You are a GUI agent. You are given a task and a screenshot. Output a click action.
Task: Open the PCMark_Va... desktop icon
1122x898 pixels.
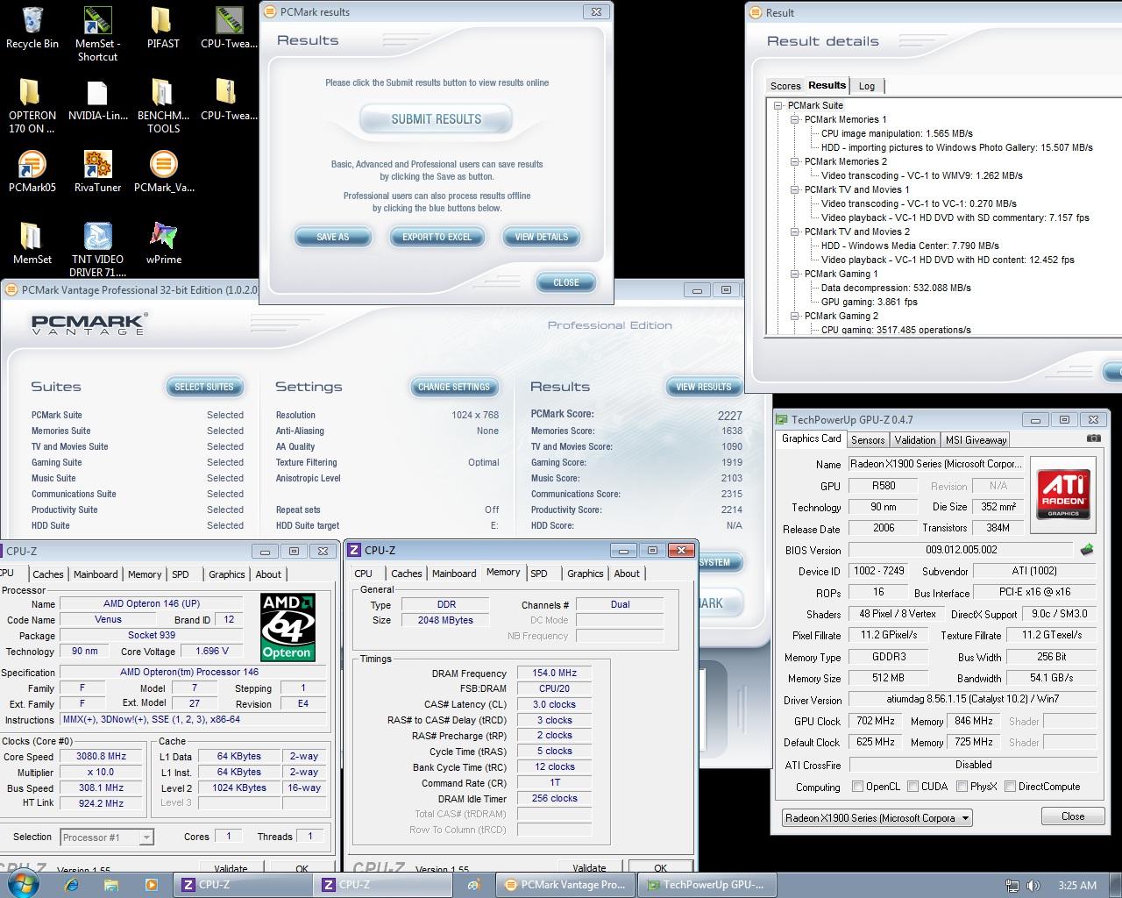164,171
